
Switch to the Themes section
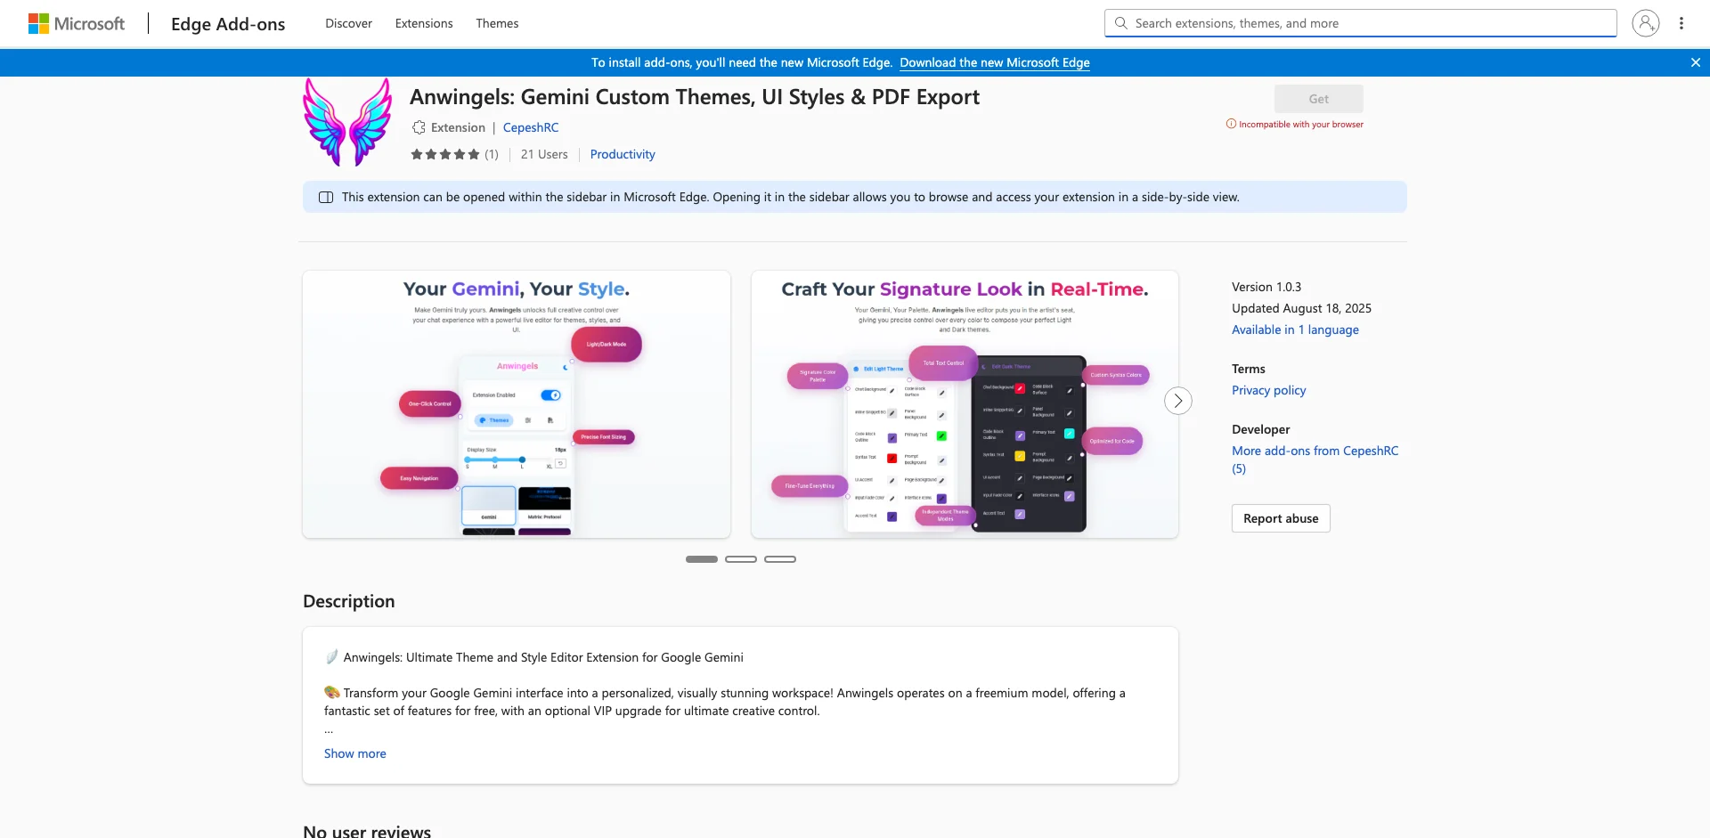(496, 23)
